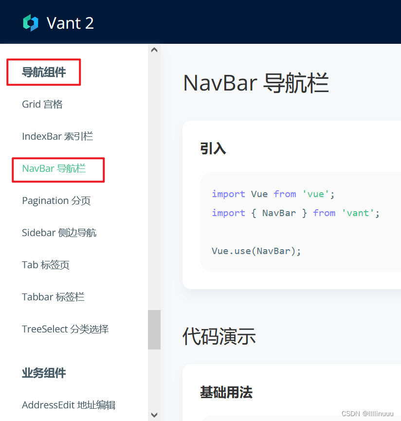This screenshot has width=401, height=421.
Task: Open Tab 标签页 documentation
Action: tap(46, 265)
